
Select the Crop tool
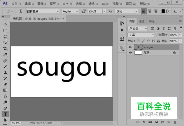pos(5,49)
